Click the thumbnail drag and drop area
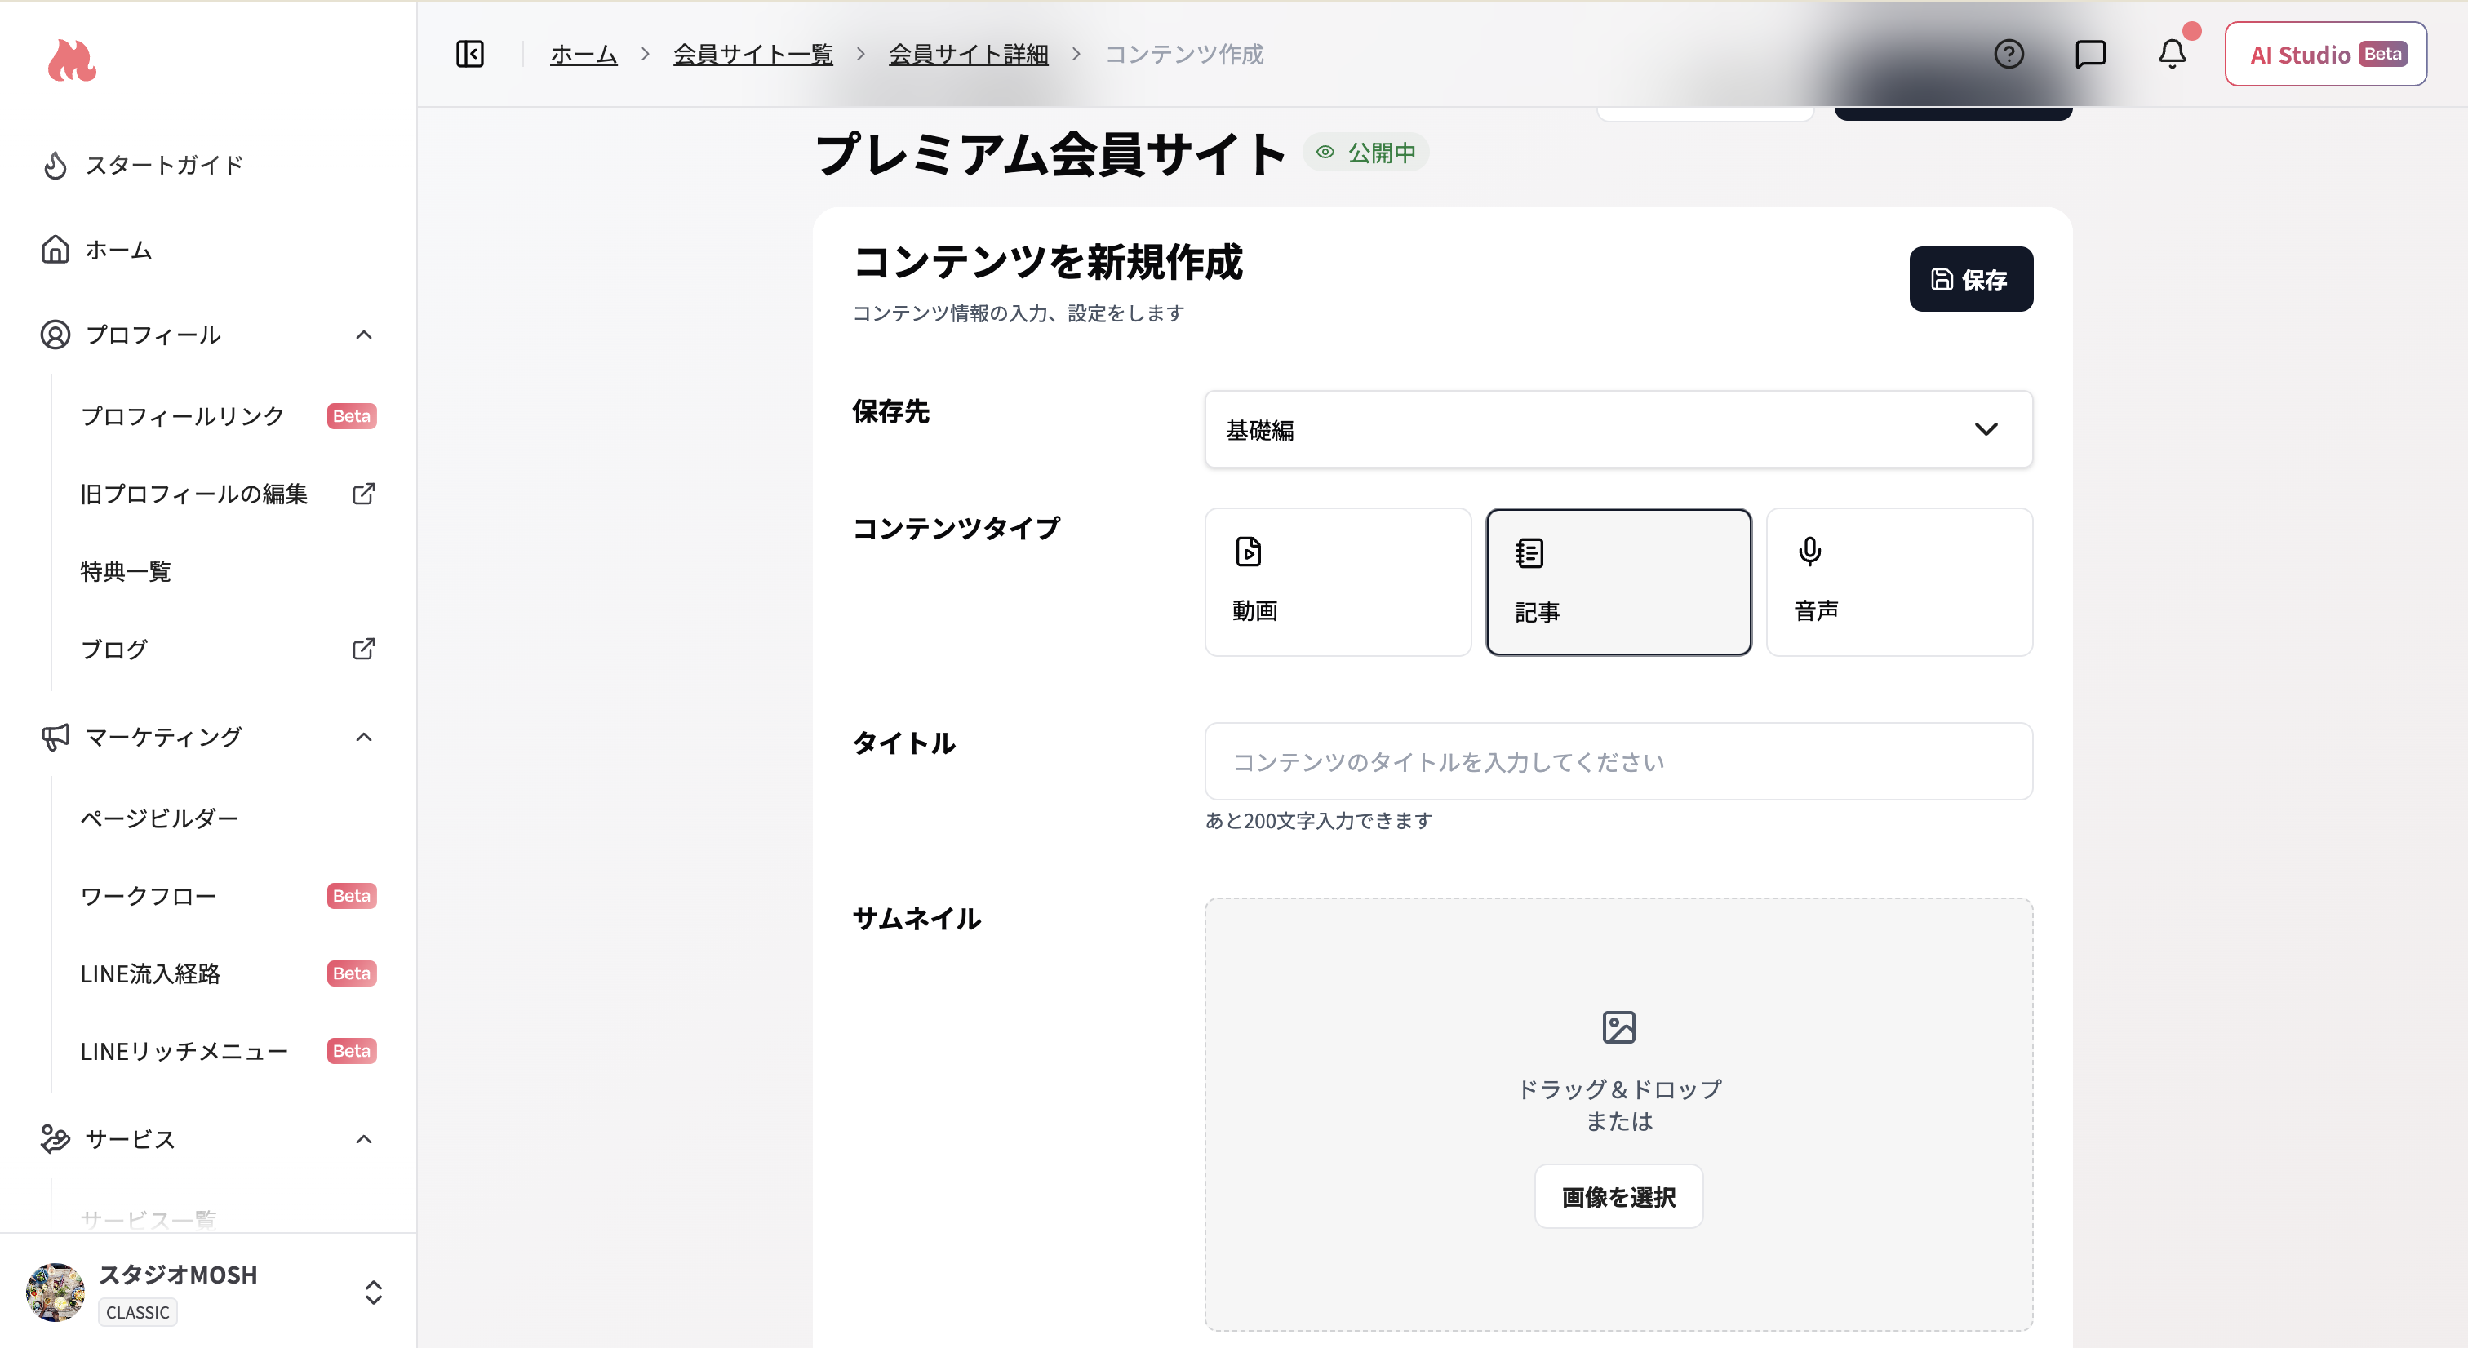Viewport: 2468px width, 1348px height. (1618, 1115)
